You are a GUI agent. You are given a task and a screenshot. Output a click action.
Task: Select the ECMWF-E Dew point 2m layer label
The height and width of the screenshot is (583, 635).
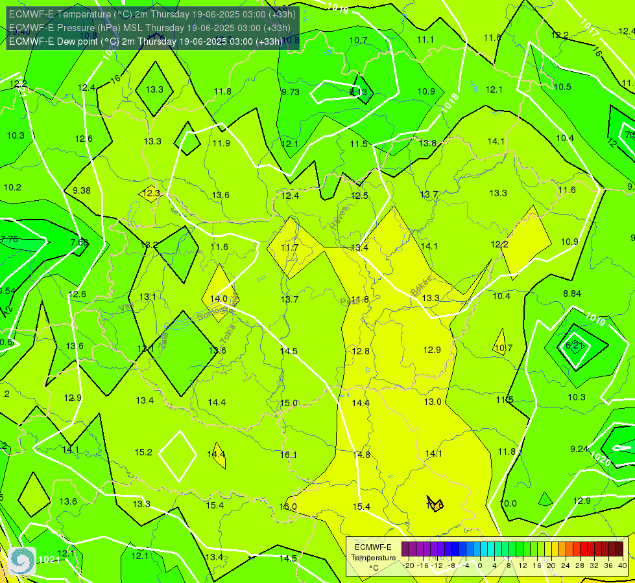[146, 41]
